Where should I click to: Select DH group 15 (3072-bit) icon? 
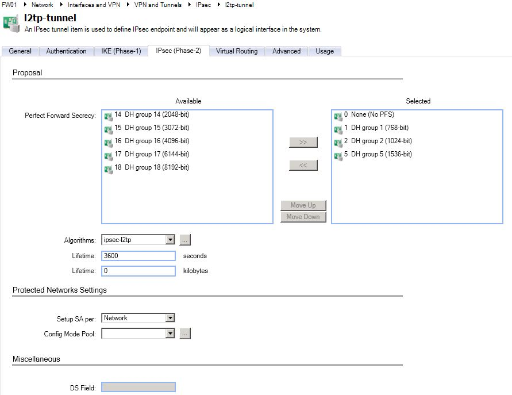[108, 129]
